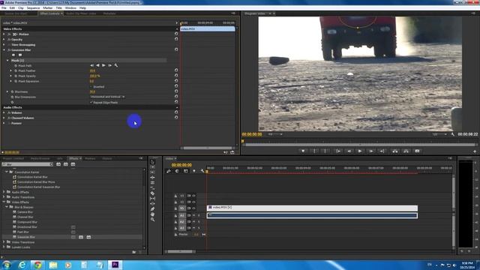Expand the Motion effect properties

coord(4,34)
